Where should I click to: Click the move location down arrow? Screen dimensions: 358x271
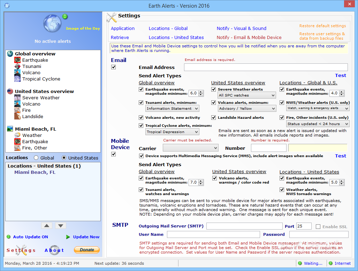(61, 226)
